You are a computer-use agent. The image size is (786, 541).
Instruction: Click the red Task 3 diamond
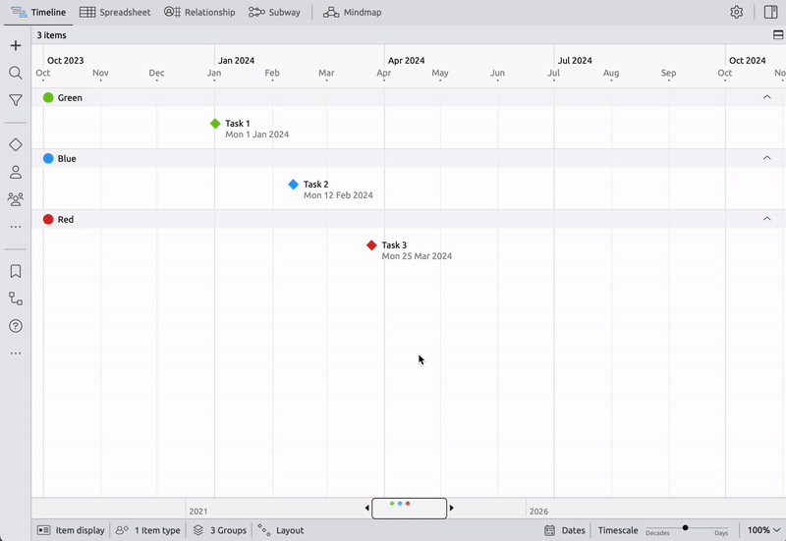371,244
